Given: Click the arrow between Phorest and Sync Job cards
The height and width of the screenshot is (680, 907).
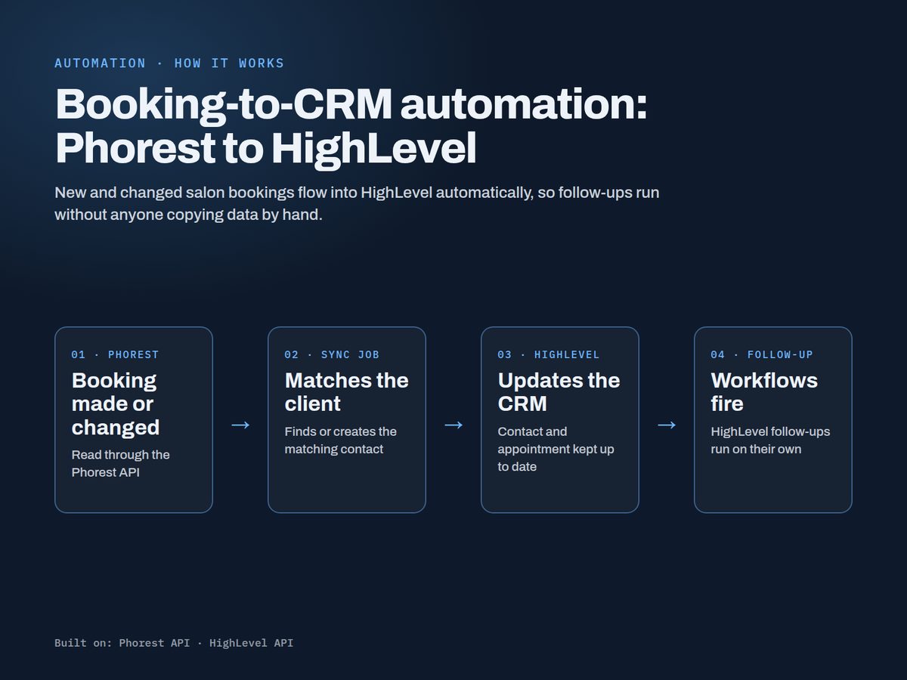Looking at the screenshot, I should coord(240,425).
